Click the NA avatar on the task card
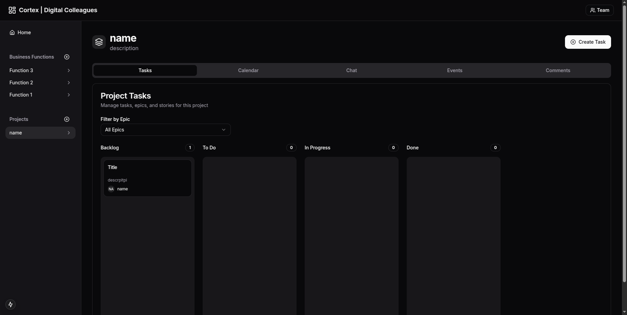This screenshot has width=627, height=315. tap(111, 189)
